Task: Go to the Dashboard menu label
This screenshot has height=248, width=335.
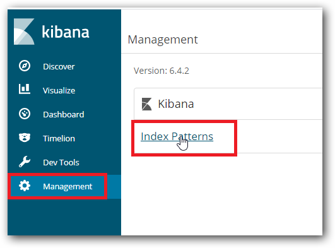Action: [x=64, y=115]
